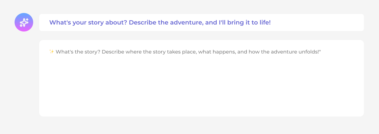
Task: Click the small yellow sparkles emoji
Action: [x=52, y=52]
